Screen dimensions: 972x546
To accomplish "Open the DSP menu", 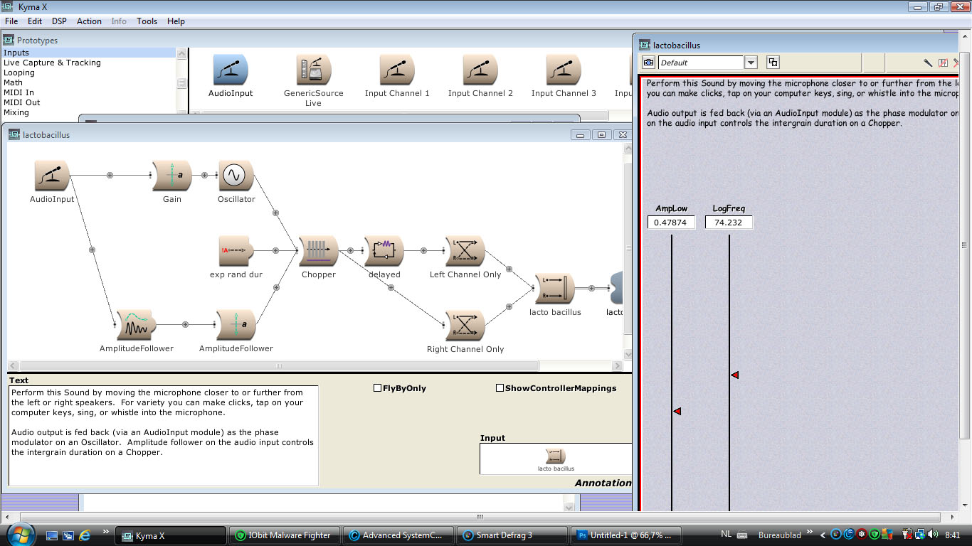I will coord(59,21).
